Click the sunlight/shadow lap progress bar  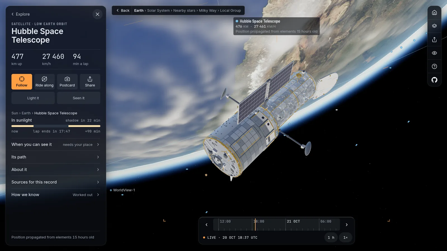(56, 126)
